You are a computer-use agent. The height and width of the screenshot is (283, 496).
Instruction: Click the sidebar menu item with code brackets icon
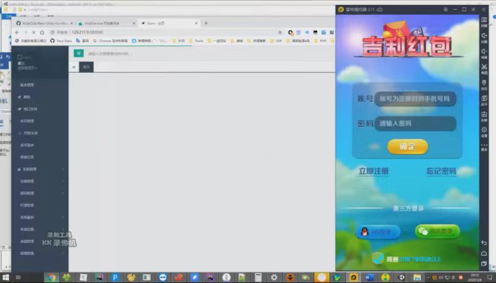40,133
